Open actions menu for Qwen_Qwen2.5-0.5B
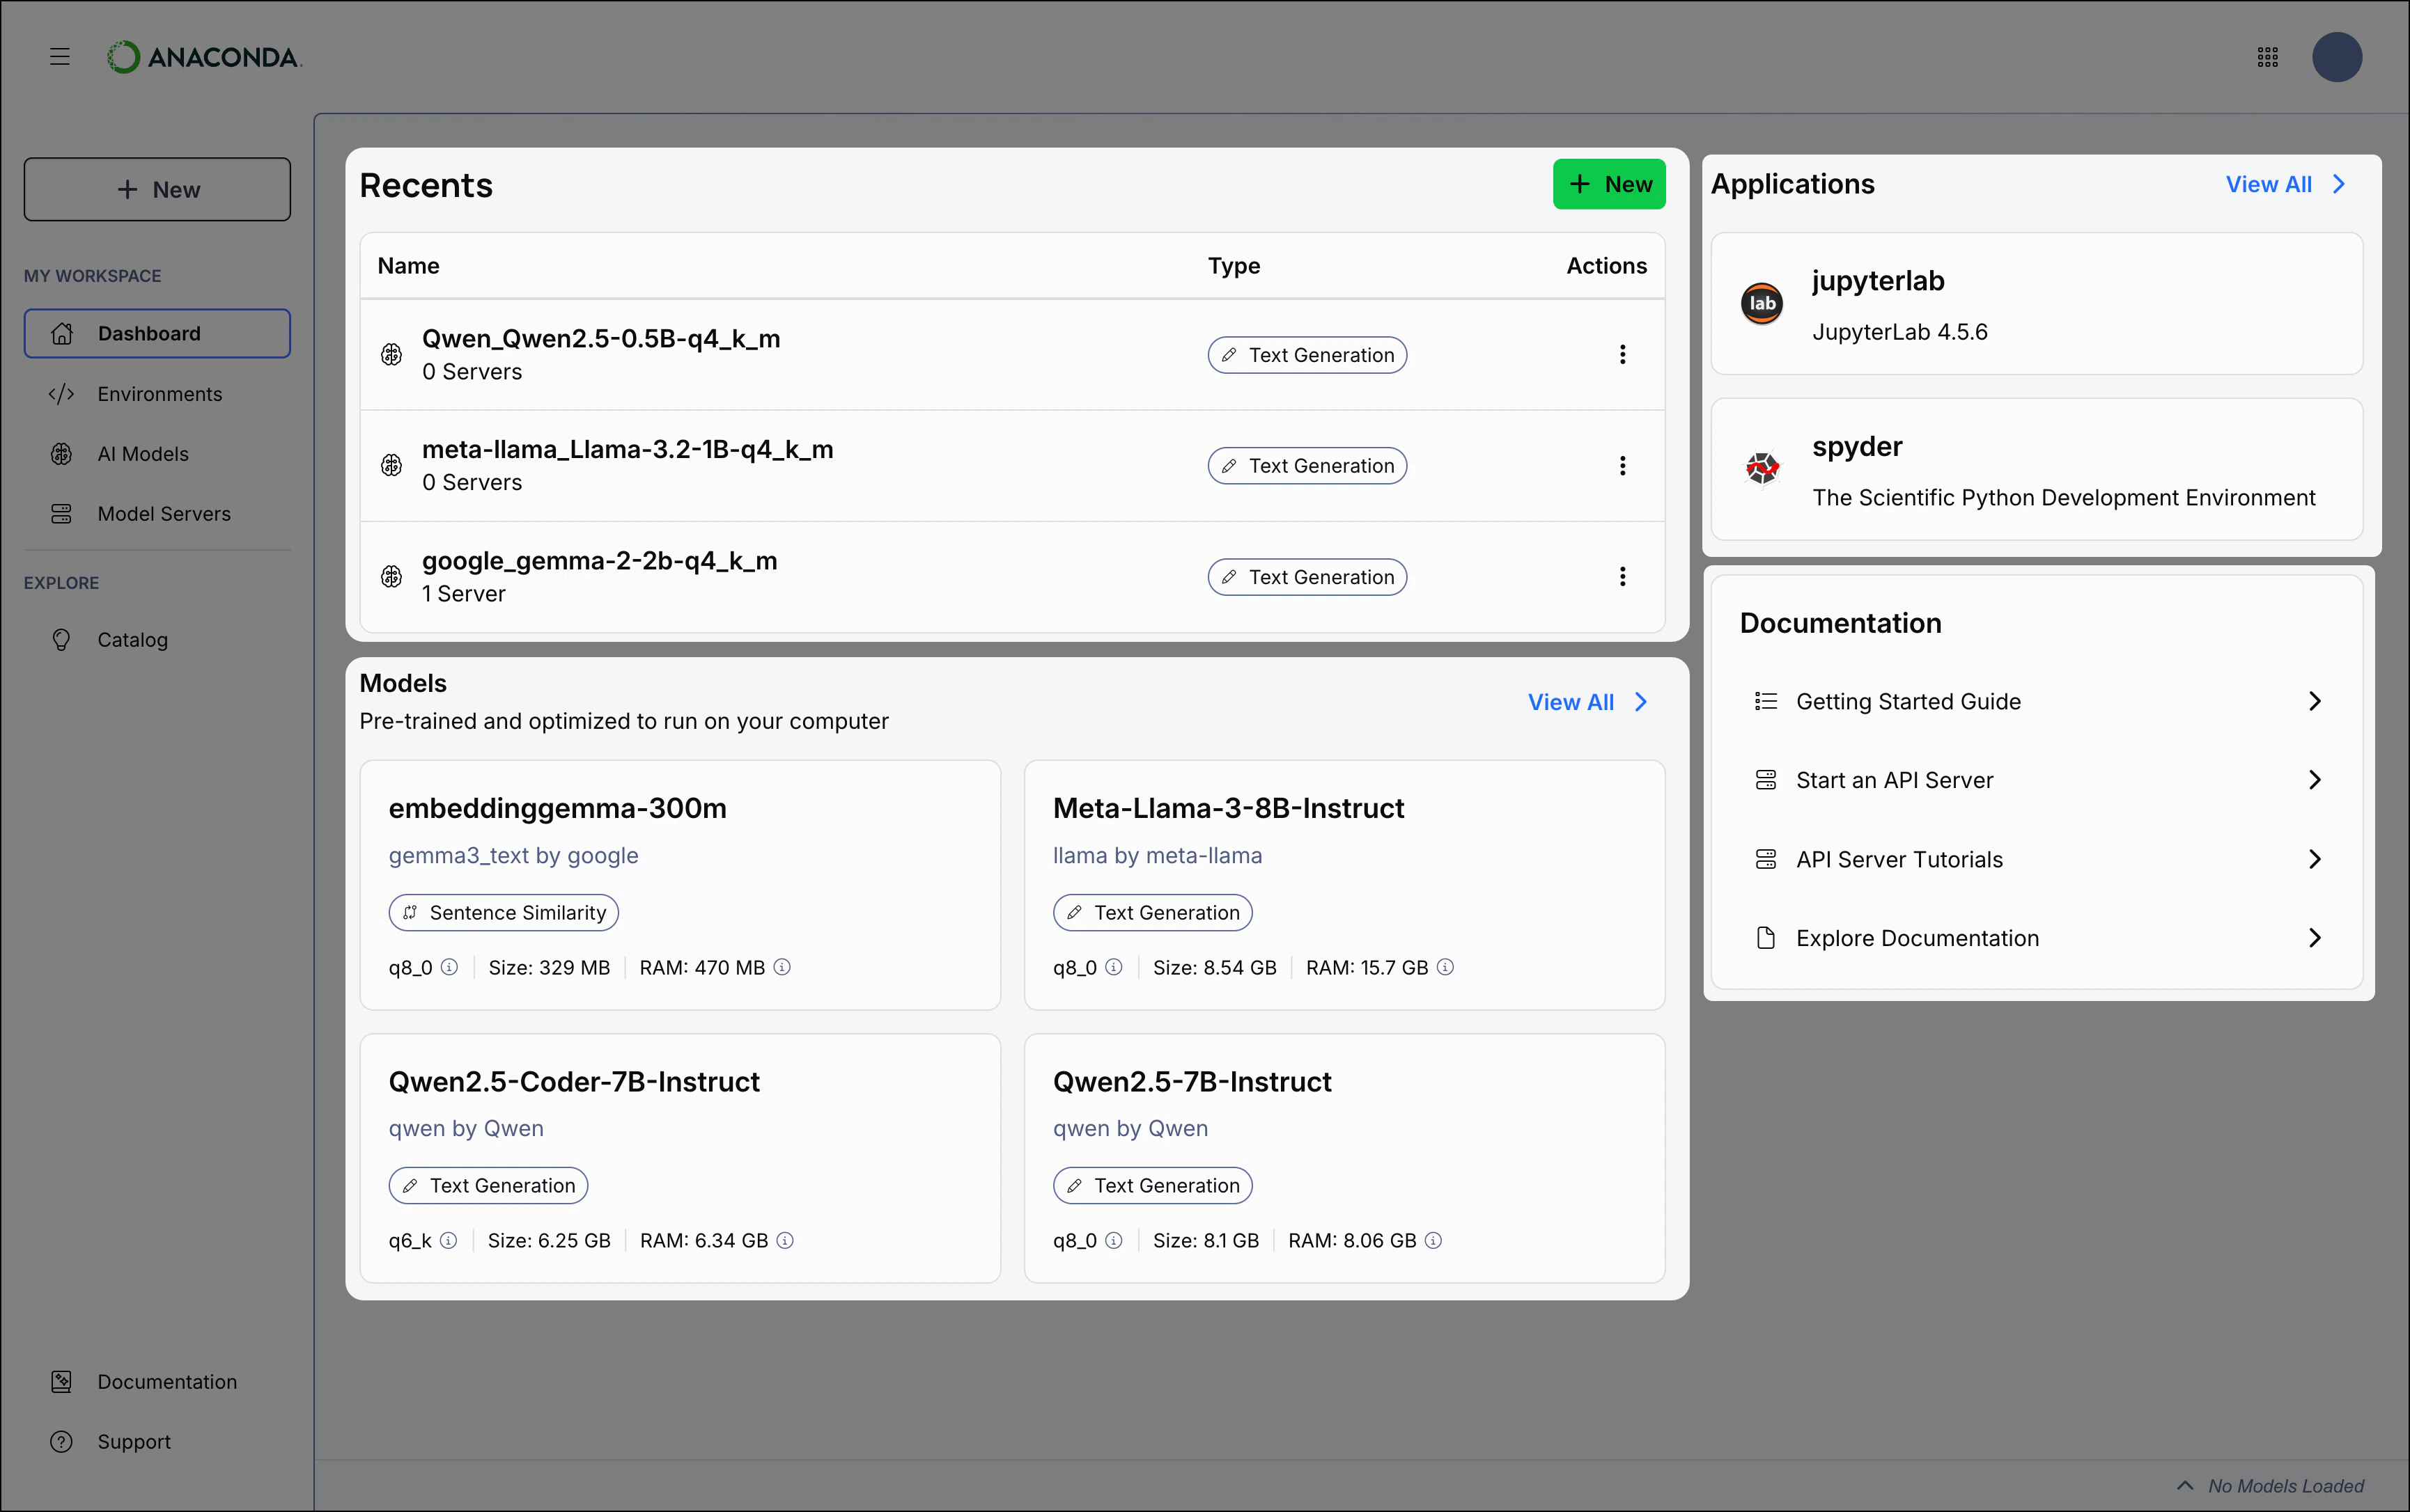 pyautogui.click(x=1622, y=354)
